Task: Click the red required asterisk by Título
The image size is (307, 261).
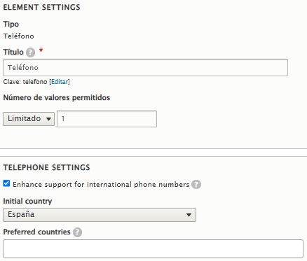Action: pyautogui.click(x=41, y=50)
